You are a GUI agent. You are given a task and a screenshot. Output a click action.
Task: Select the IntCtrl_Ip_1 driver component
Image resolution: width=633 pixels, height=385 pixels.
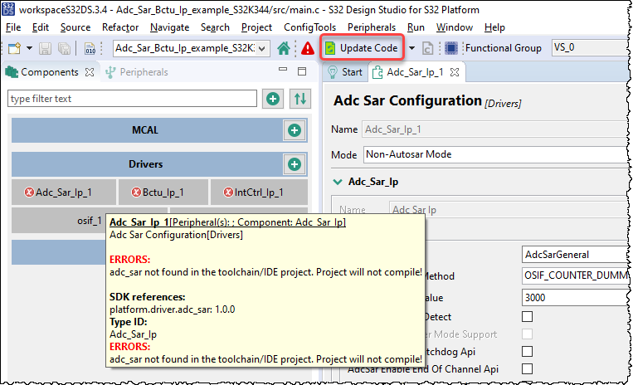tap(259, 192)
